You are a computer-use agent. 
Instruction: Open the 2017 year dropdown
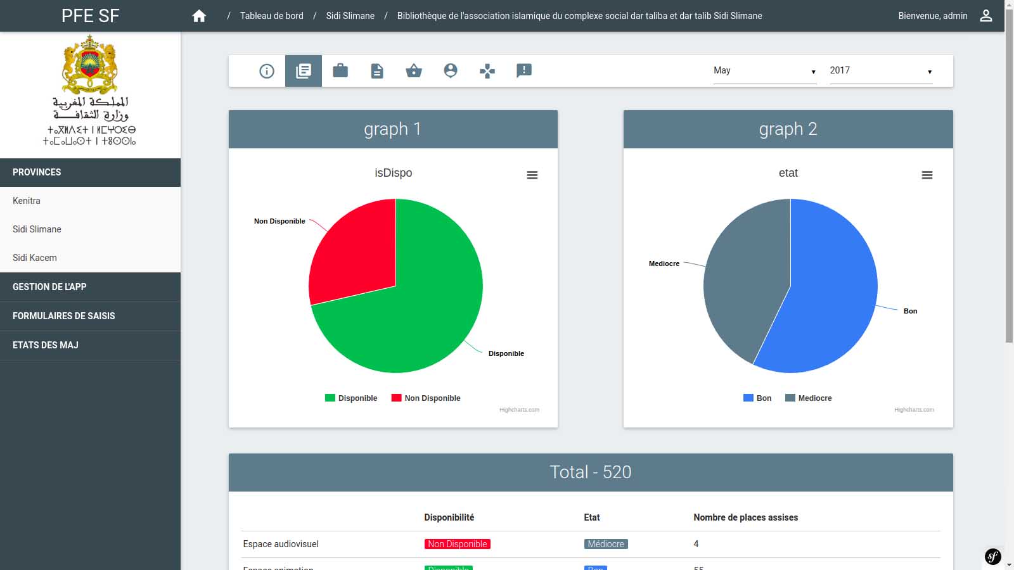pos(880,71)
